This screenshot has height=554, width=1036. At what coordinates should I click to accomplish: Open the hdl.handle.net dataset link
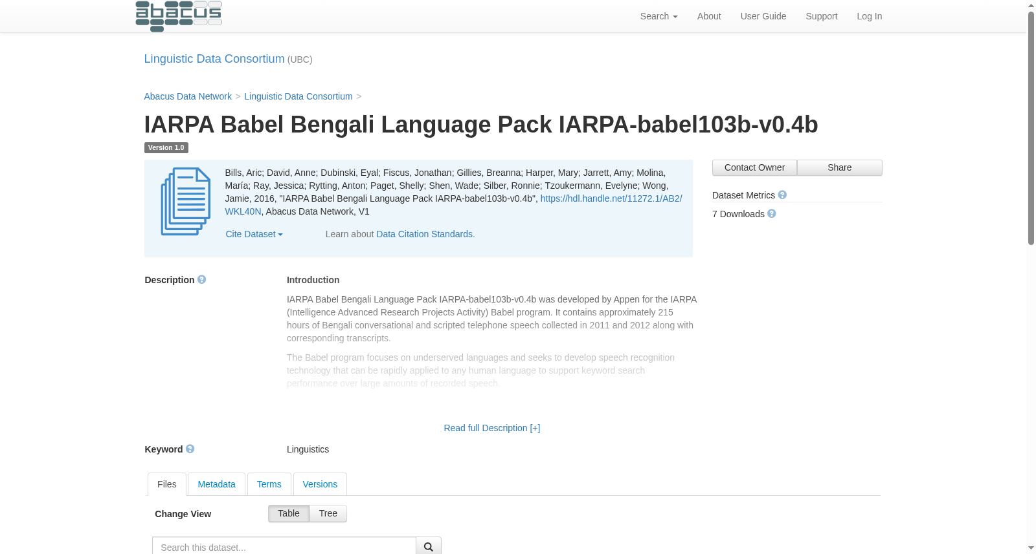[611, 198]
